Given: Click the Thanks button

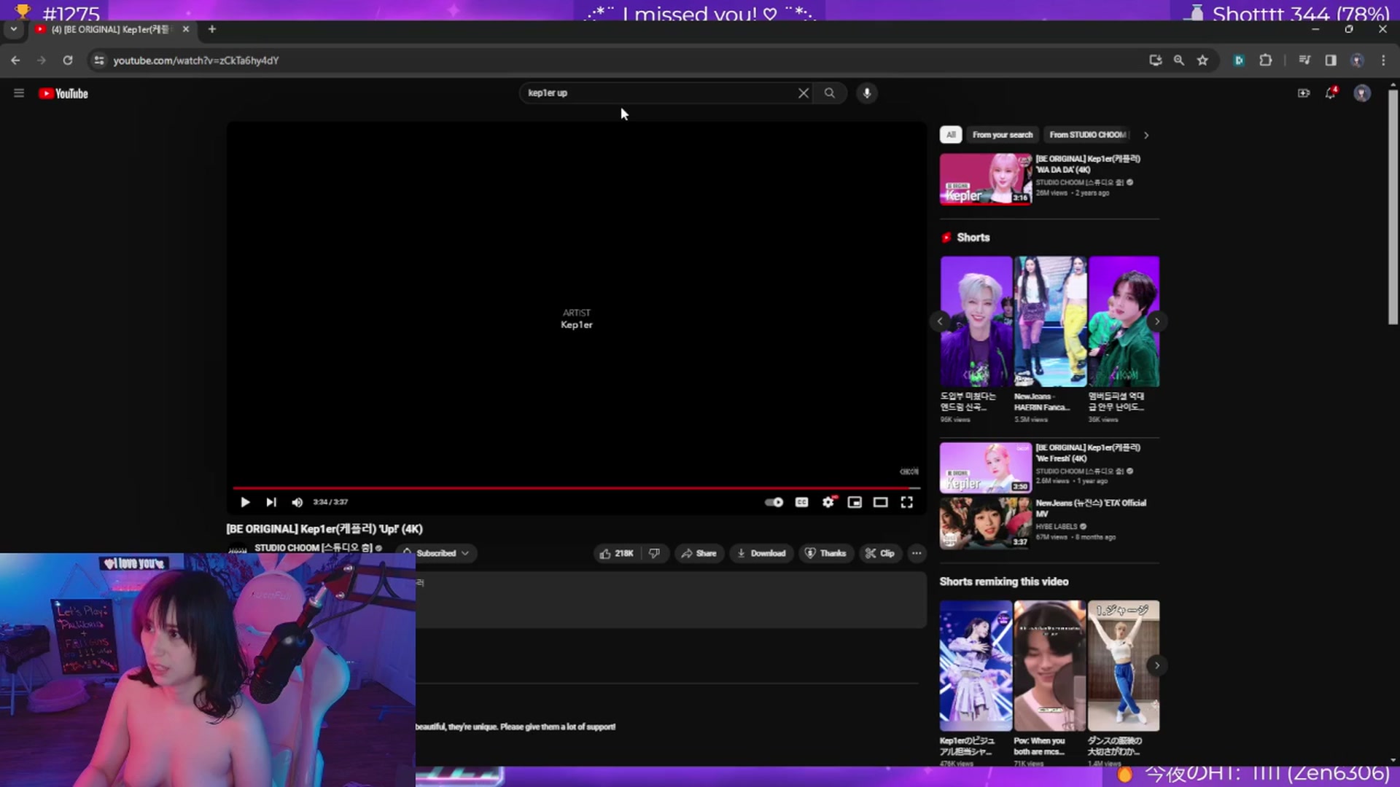Looking at the screenshot, I should pos(825,554).
